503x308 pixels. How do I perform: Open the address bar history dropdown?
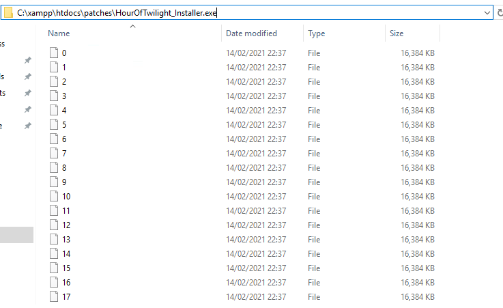click(x=487, y=13)
